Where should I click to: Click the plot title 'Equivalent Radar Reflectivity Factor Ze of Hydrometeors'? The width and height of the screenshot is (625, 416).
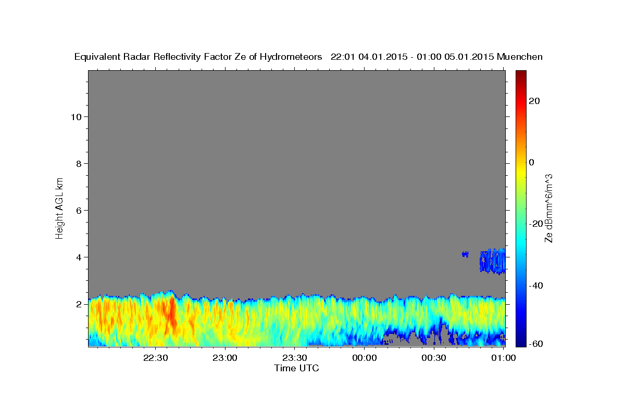pos(198,57)
